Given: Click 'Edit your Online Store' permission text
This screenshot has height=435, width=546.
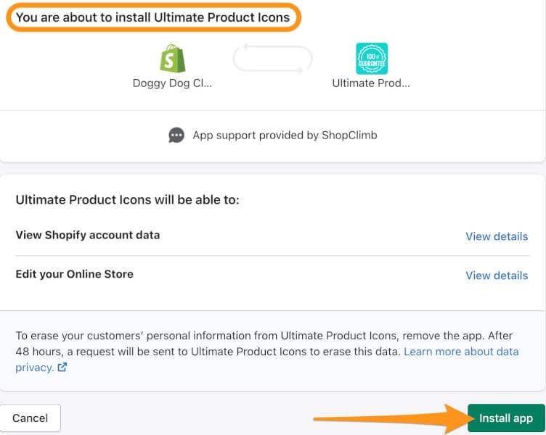Looking at the screenshot, I should pos(75,274).
